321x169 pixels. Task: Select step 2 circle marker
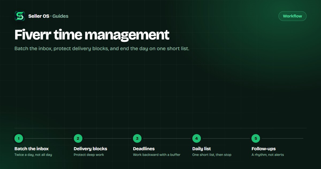(78, 138)
